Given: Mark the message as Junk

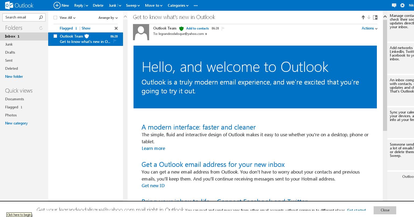Looking at the screenshot, I should tap(113, 5).
